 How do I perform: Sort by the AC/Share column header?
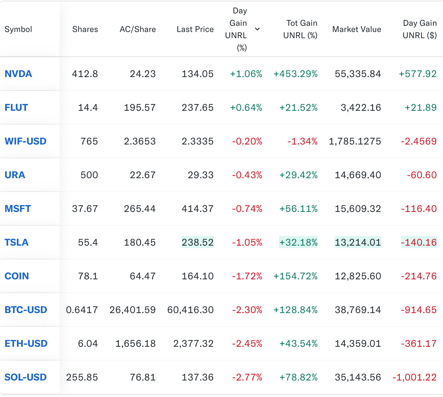pos(138,29)
